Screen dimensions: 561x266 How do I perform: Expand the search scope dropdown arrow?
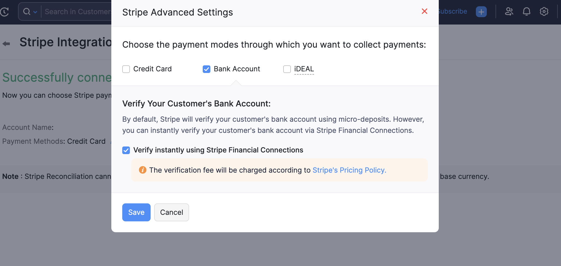(x=35, y=12)
